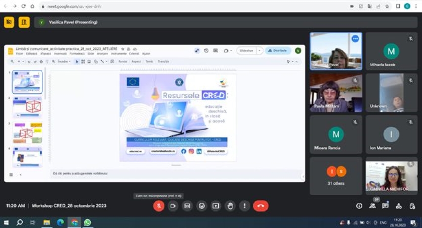This screenshot has width=422, height=228.
Task: Click the browser page reload button
Action: 23,6
